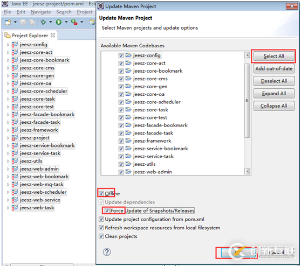301x267 pixels.
Task: Toggle the Clean projects checkbox
Action: [x=101, y=236]
